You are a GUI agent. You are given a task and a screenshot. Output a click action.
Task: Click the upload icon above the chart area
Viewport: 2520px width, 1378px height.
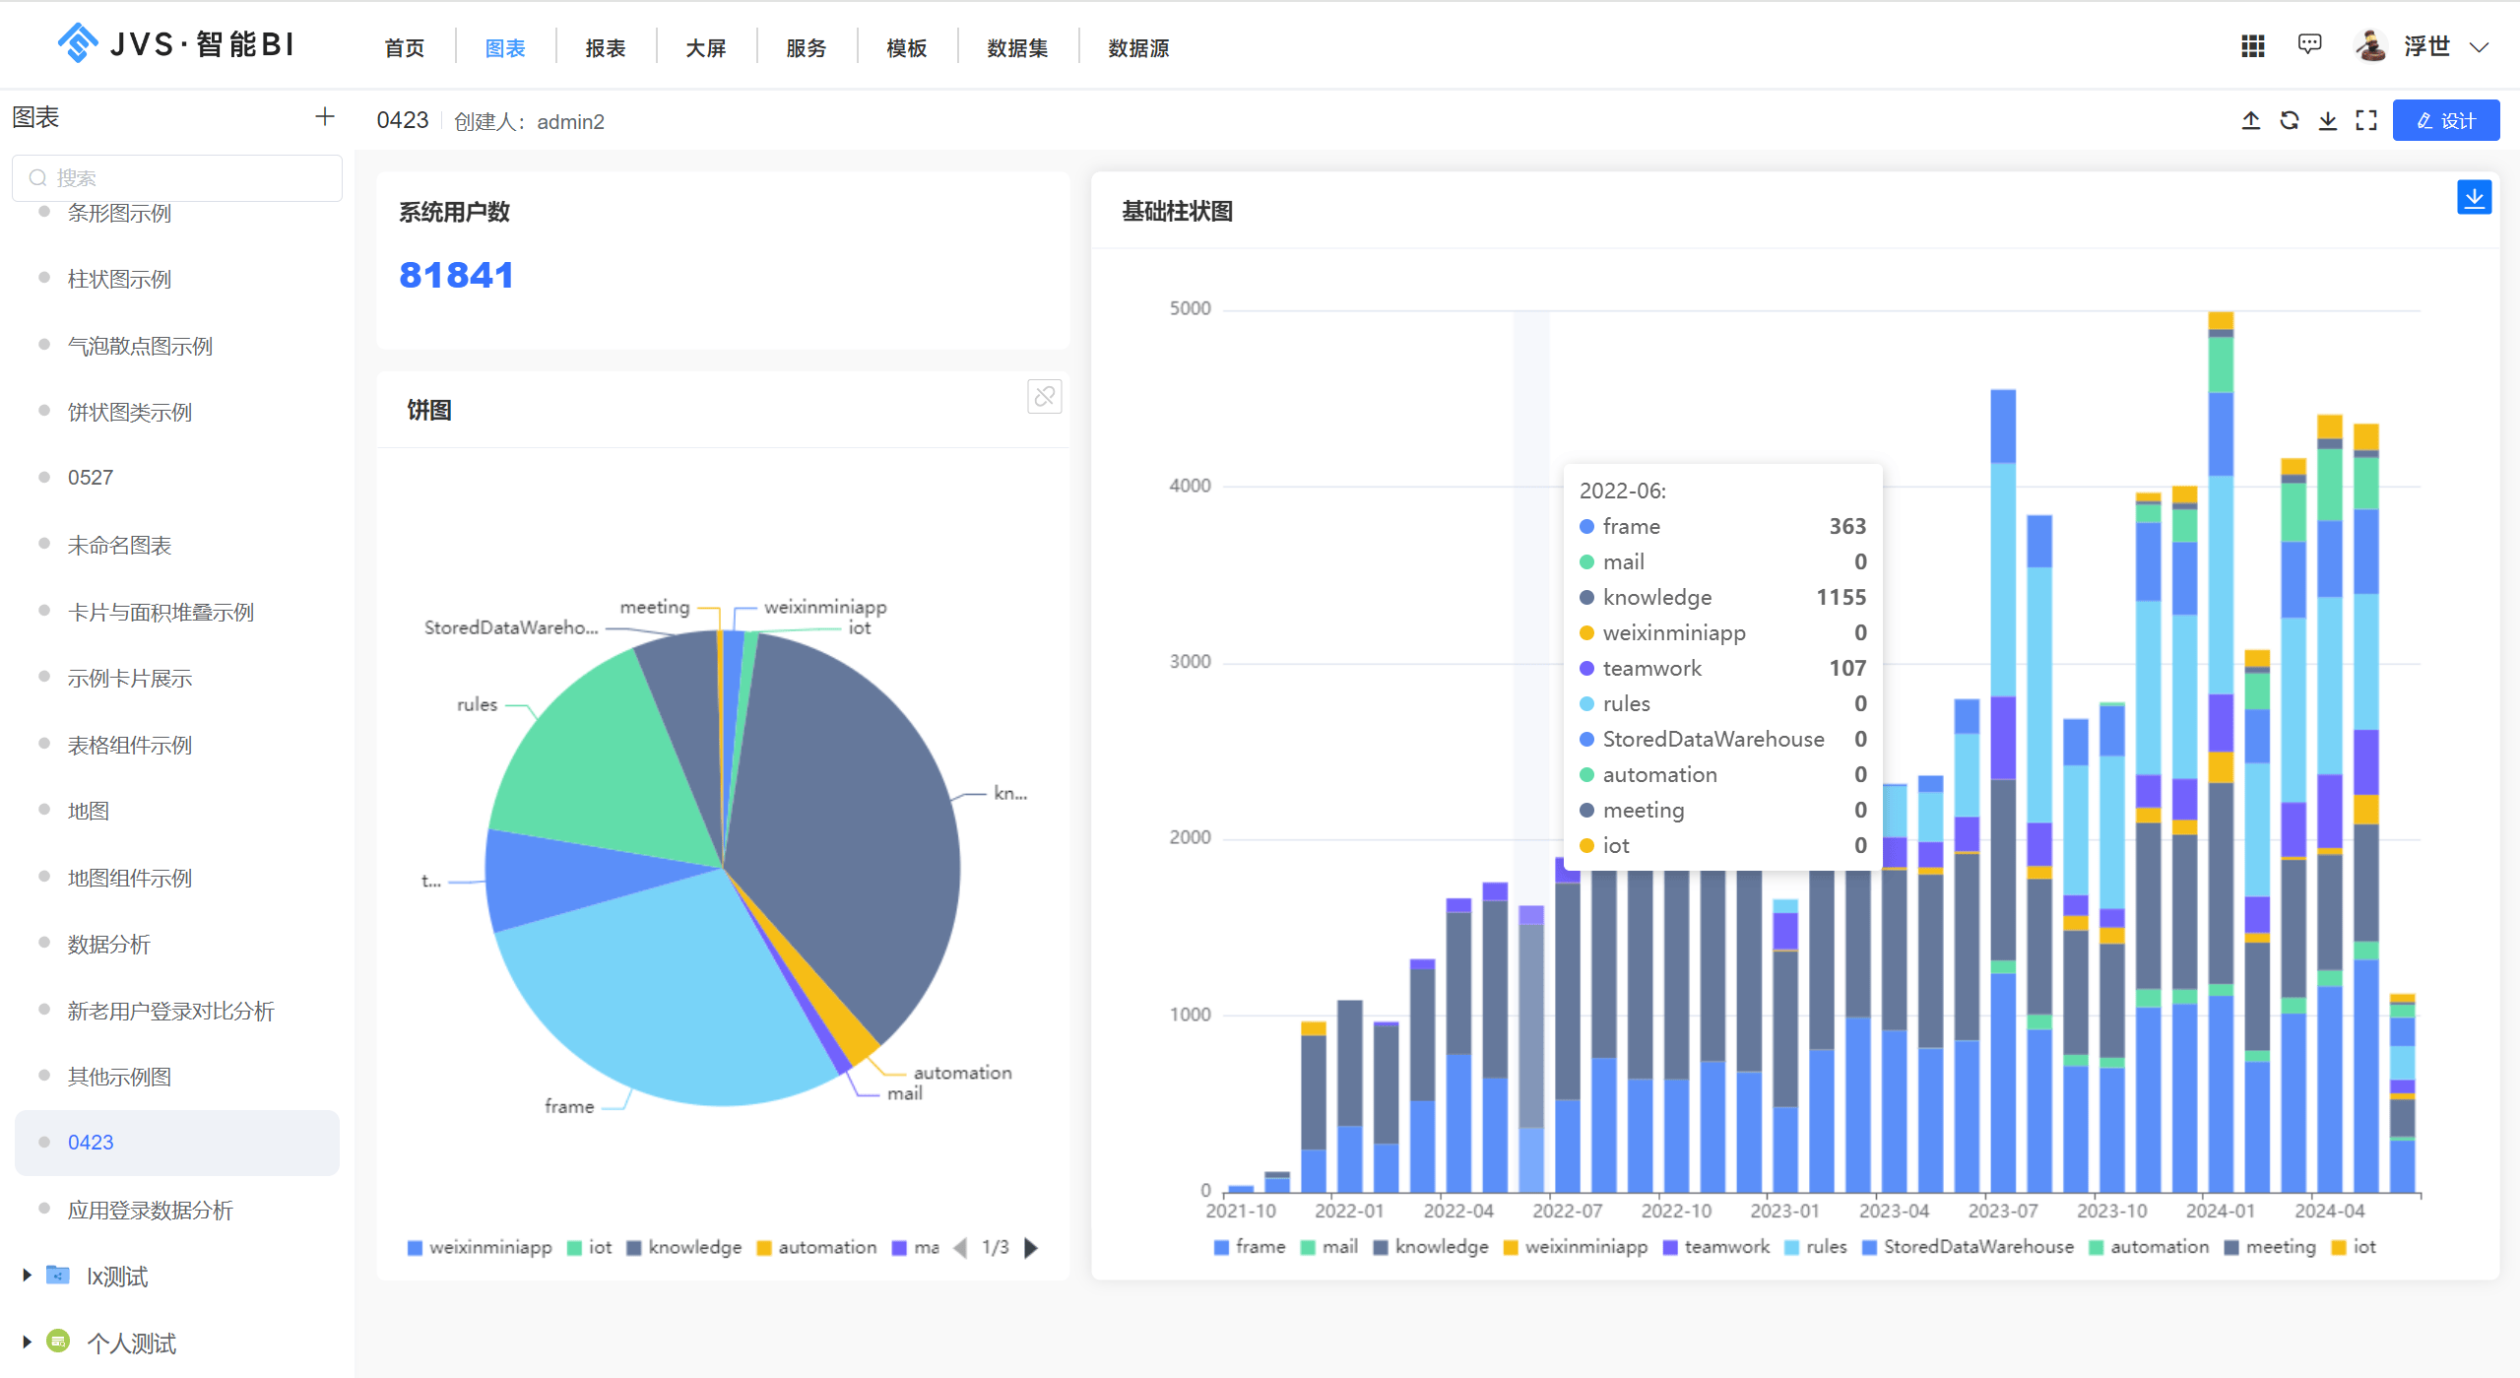2252,119
